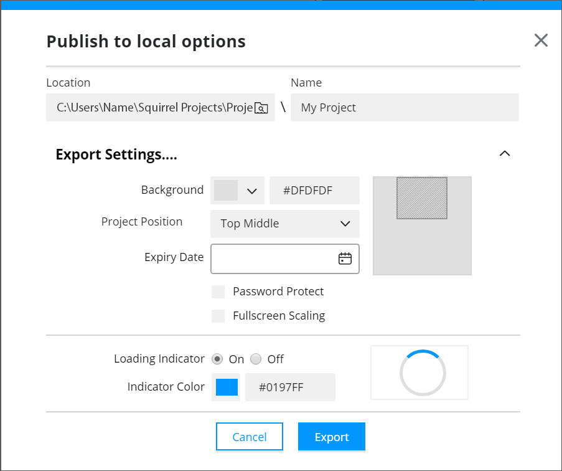Open the calendar picker for Expiry Date
This screenshot has width=562, height=471.
click(x=345, y=259)
